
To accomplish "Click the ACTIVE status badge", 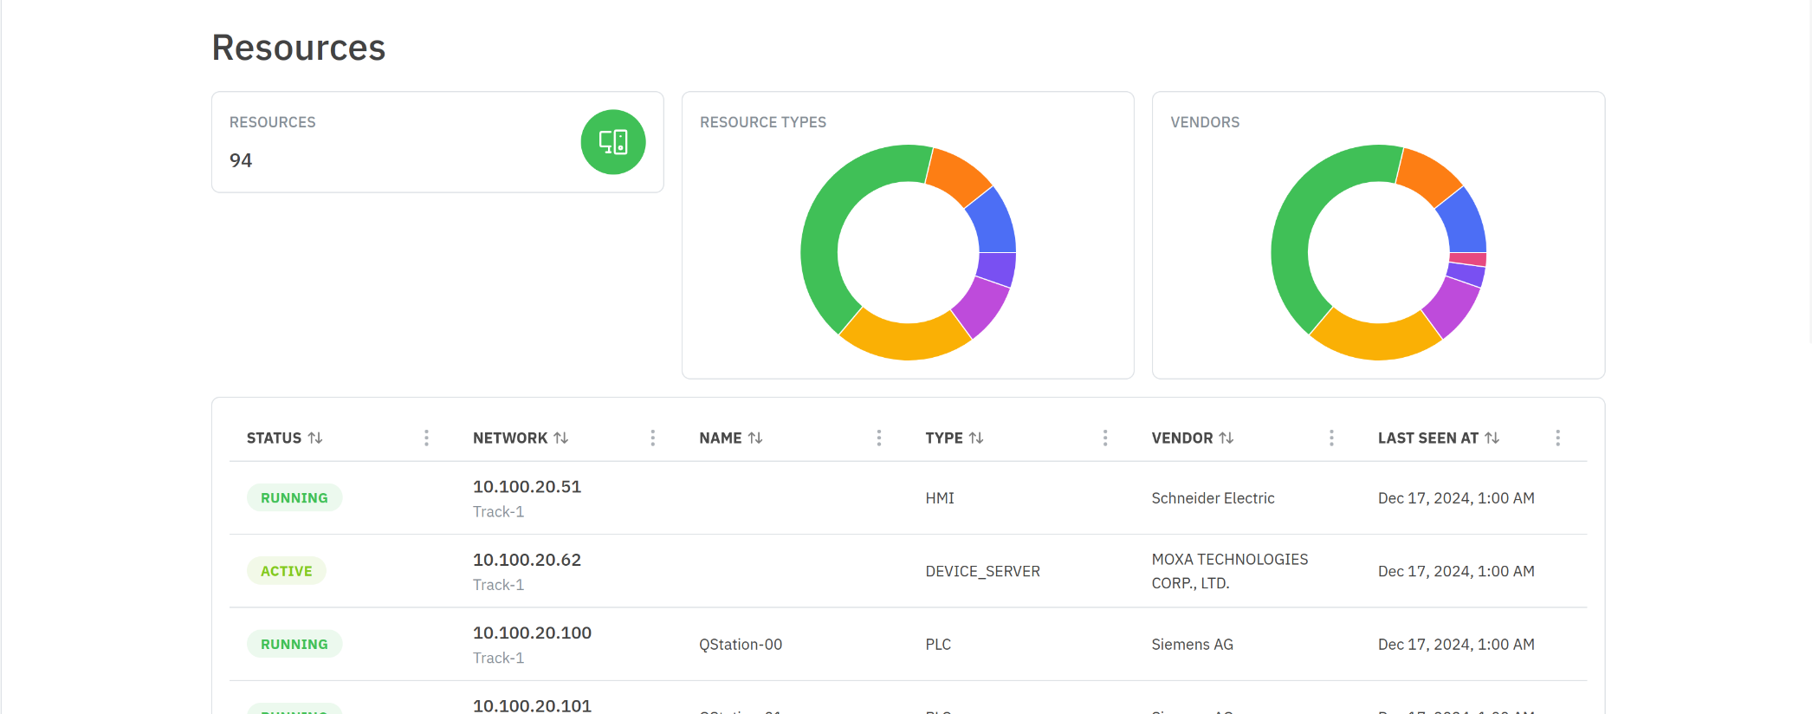I will point(287,571).
